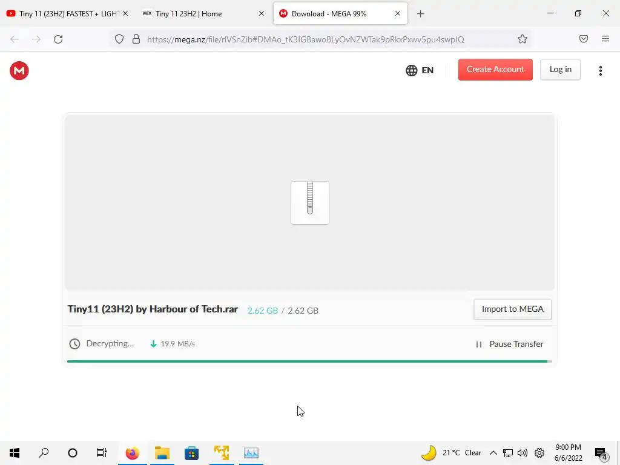Image resolution: width=620 pixels, height=465 pixels.
Task: Open the language selector globe EN
Action: (420, 70)
